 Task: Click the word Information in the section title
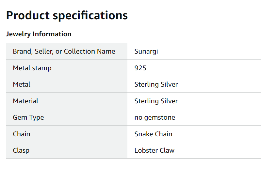[x=52, y=34]
